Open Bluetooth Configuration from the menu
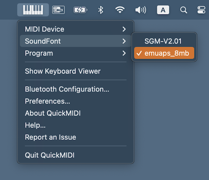This screenshot has width=209, height=180. [x=67, y=89]
